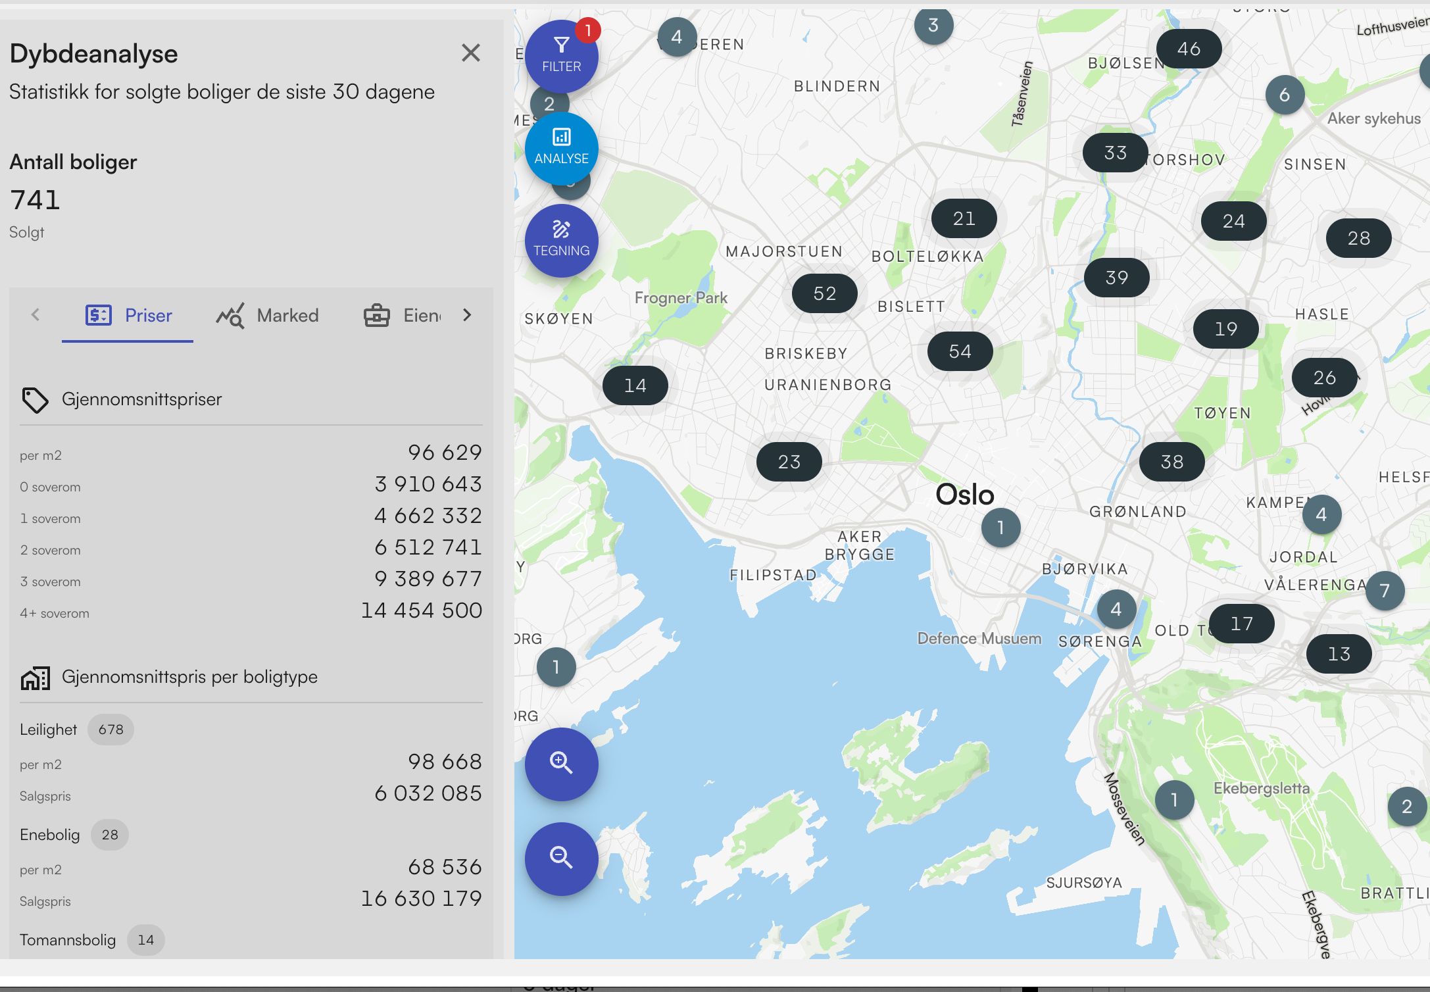Viewport: 1430px width, 992px height.
Task: Click the Analyse round button
Action: (x=561, y=147)
